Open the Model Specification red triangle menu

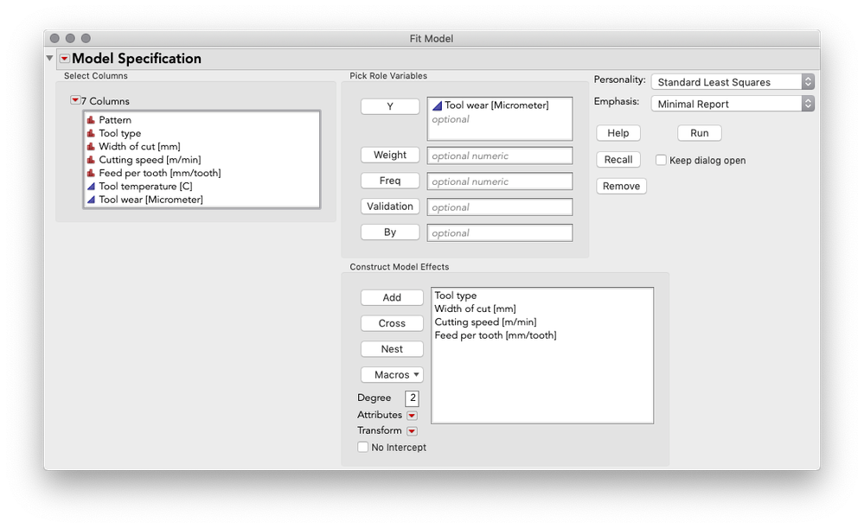pyautogui.click(x=65, y=59)
